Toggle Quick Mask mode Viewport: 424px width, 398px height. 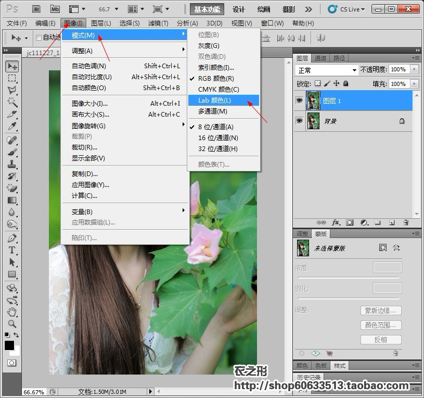pyautogui.click(x=11, y=363)
